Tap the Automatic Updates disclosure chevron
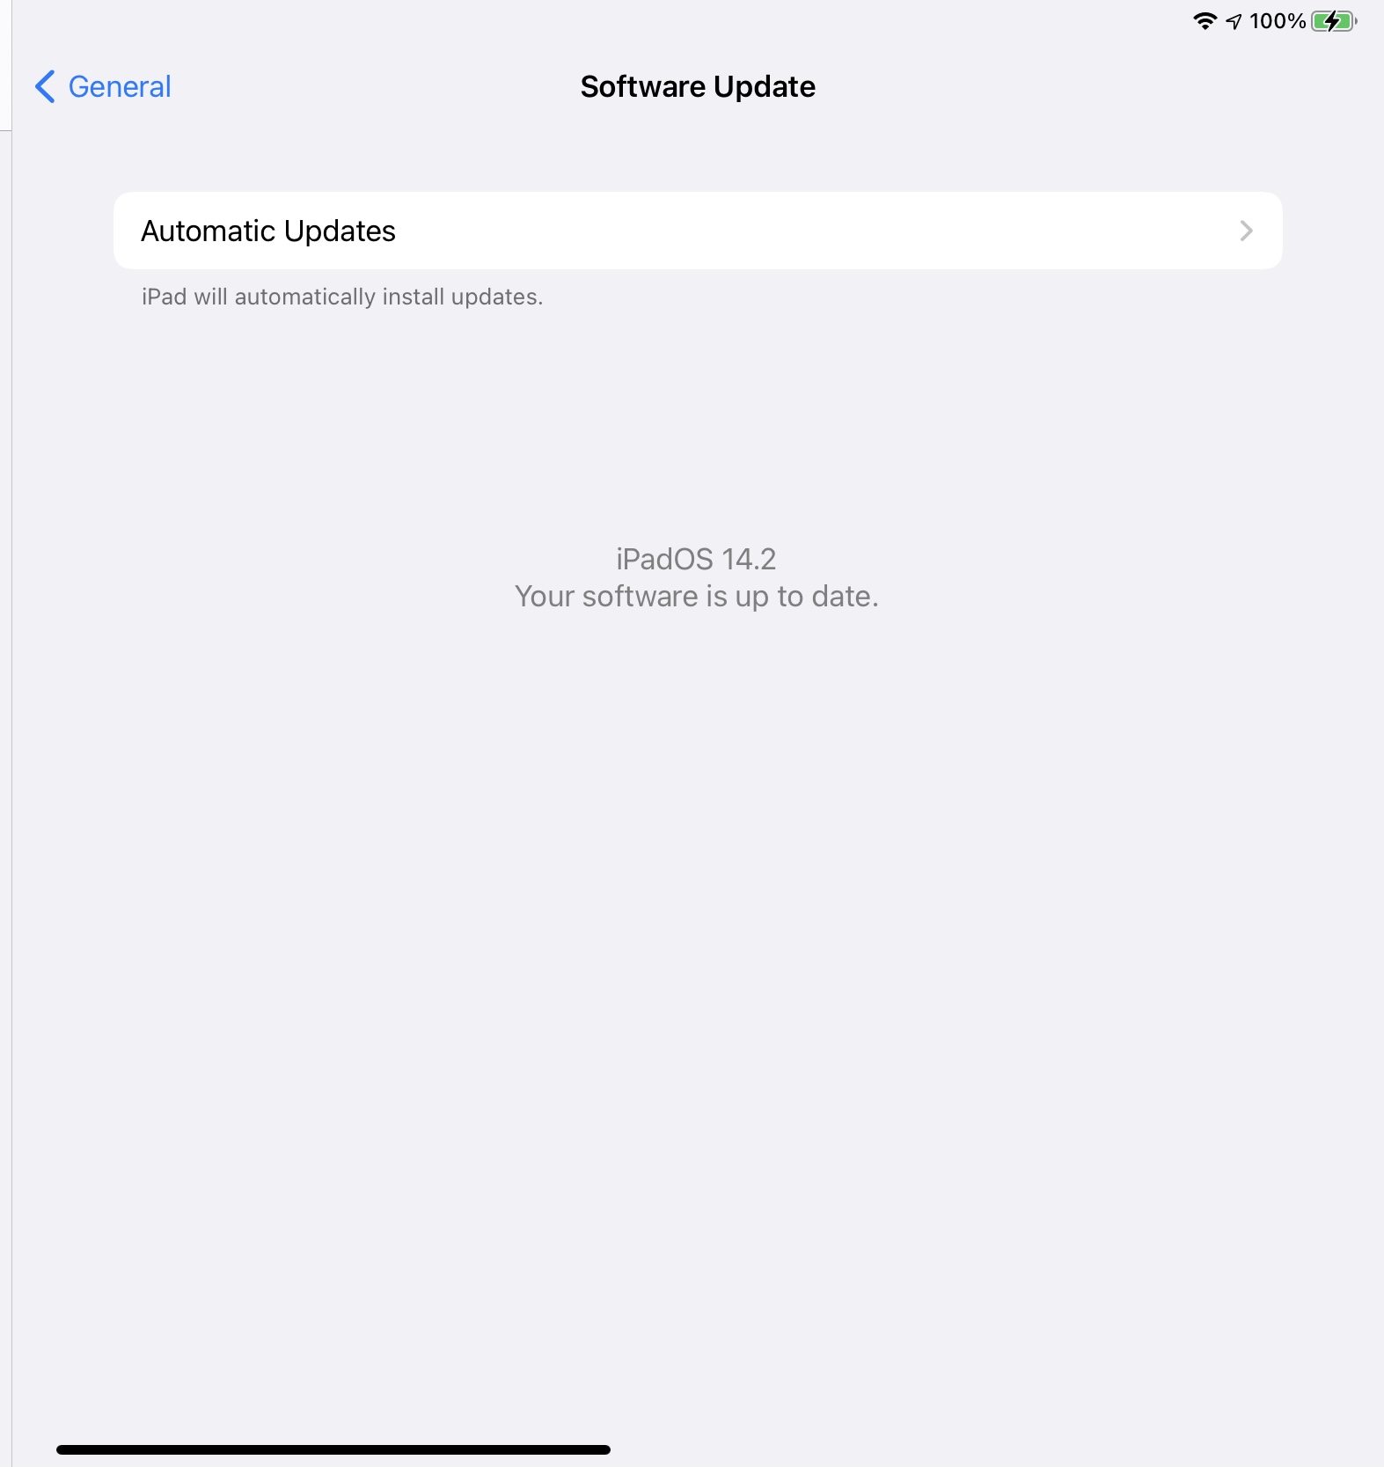The width and height of the screenshot is (1384, 1467). click(x=1246, y=231)
